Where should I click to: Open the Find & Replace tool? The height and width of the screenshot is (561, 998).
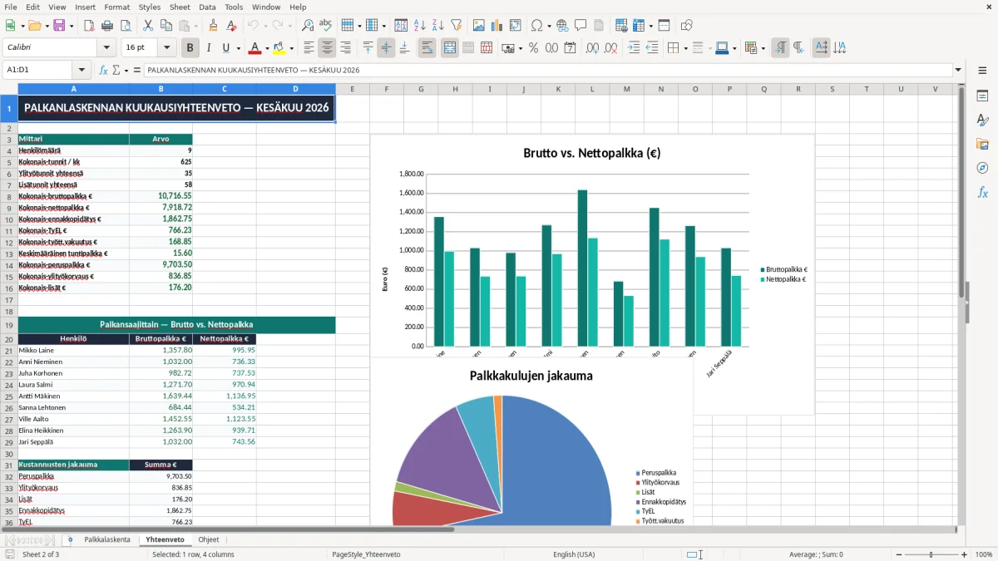click(308, 26)
